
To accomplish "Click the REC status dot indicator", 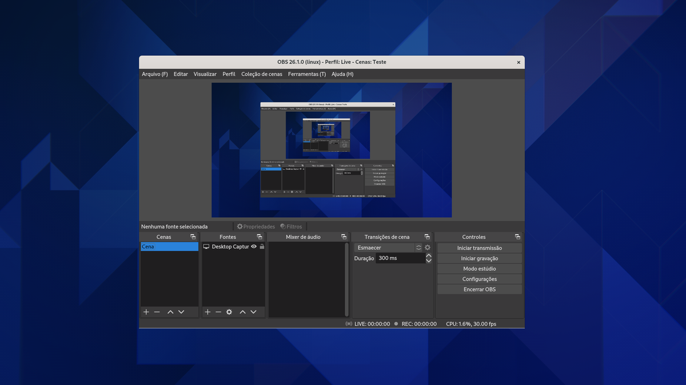I will (x=396, y=323).
